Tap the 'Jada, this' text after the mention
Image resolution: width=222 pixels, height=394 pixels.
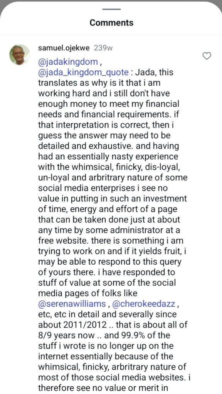point(154,72)
